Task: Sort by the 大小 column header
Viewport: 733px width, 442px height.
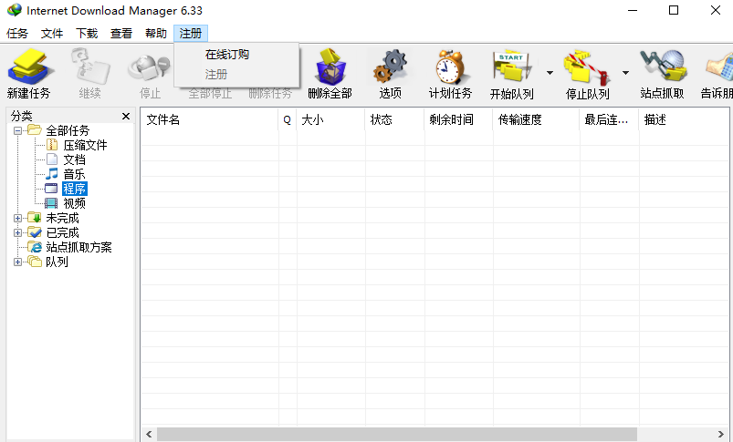Action: [330, 120]
